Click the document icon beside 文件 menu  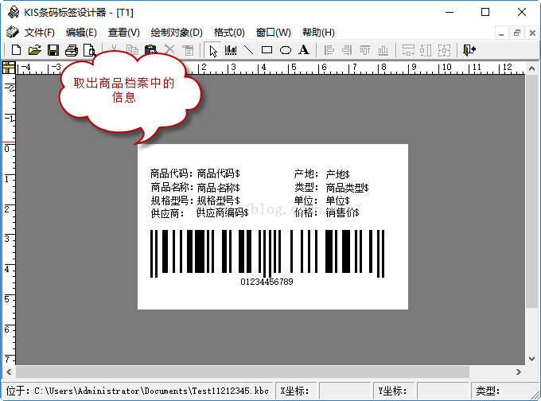coord(13,32)
